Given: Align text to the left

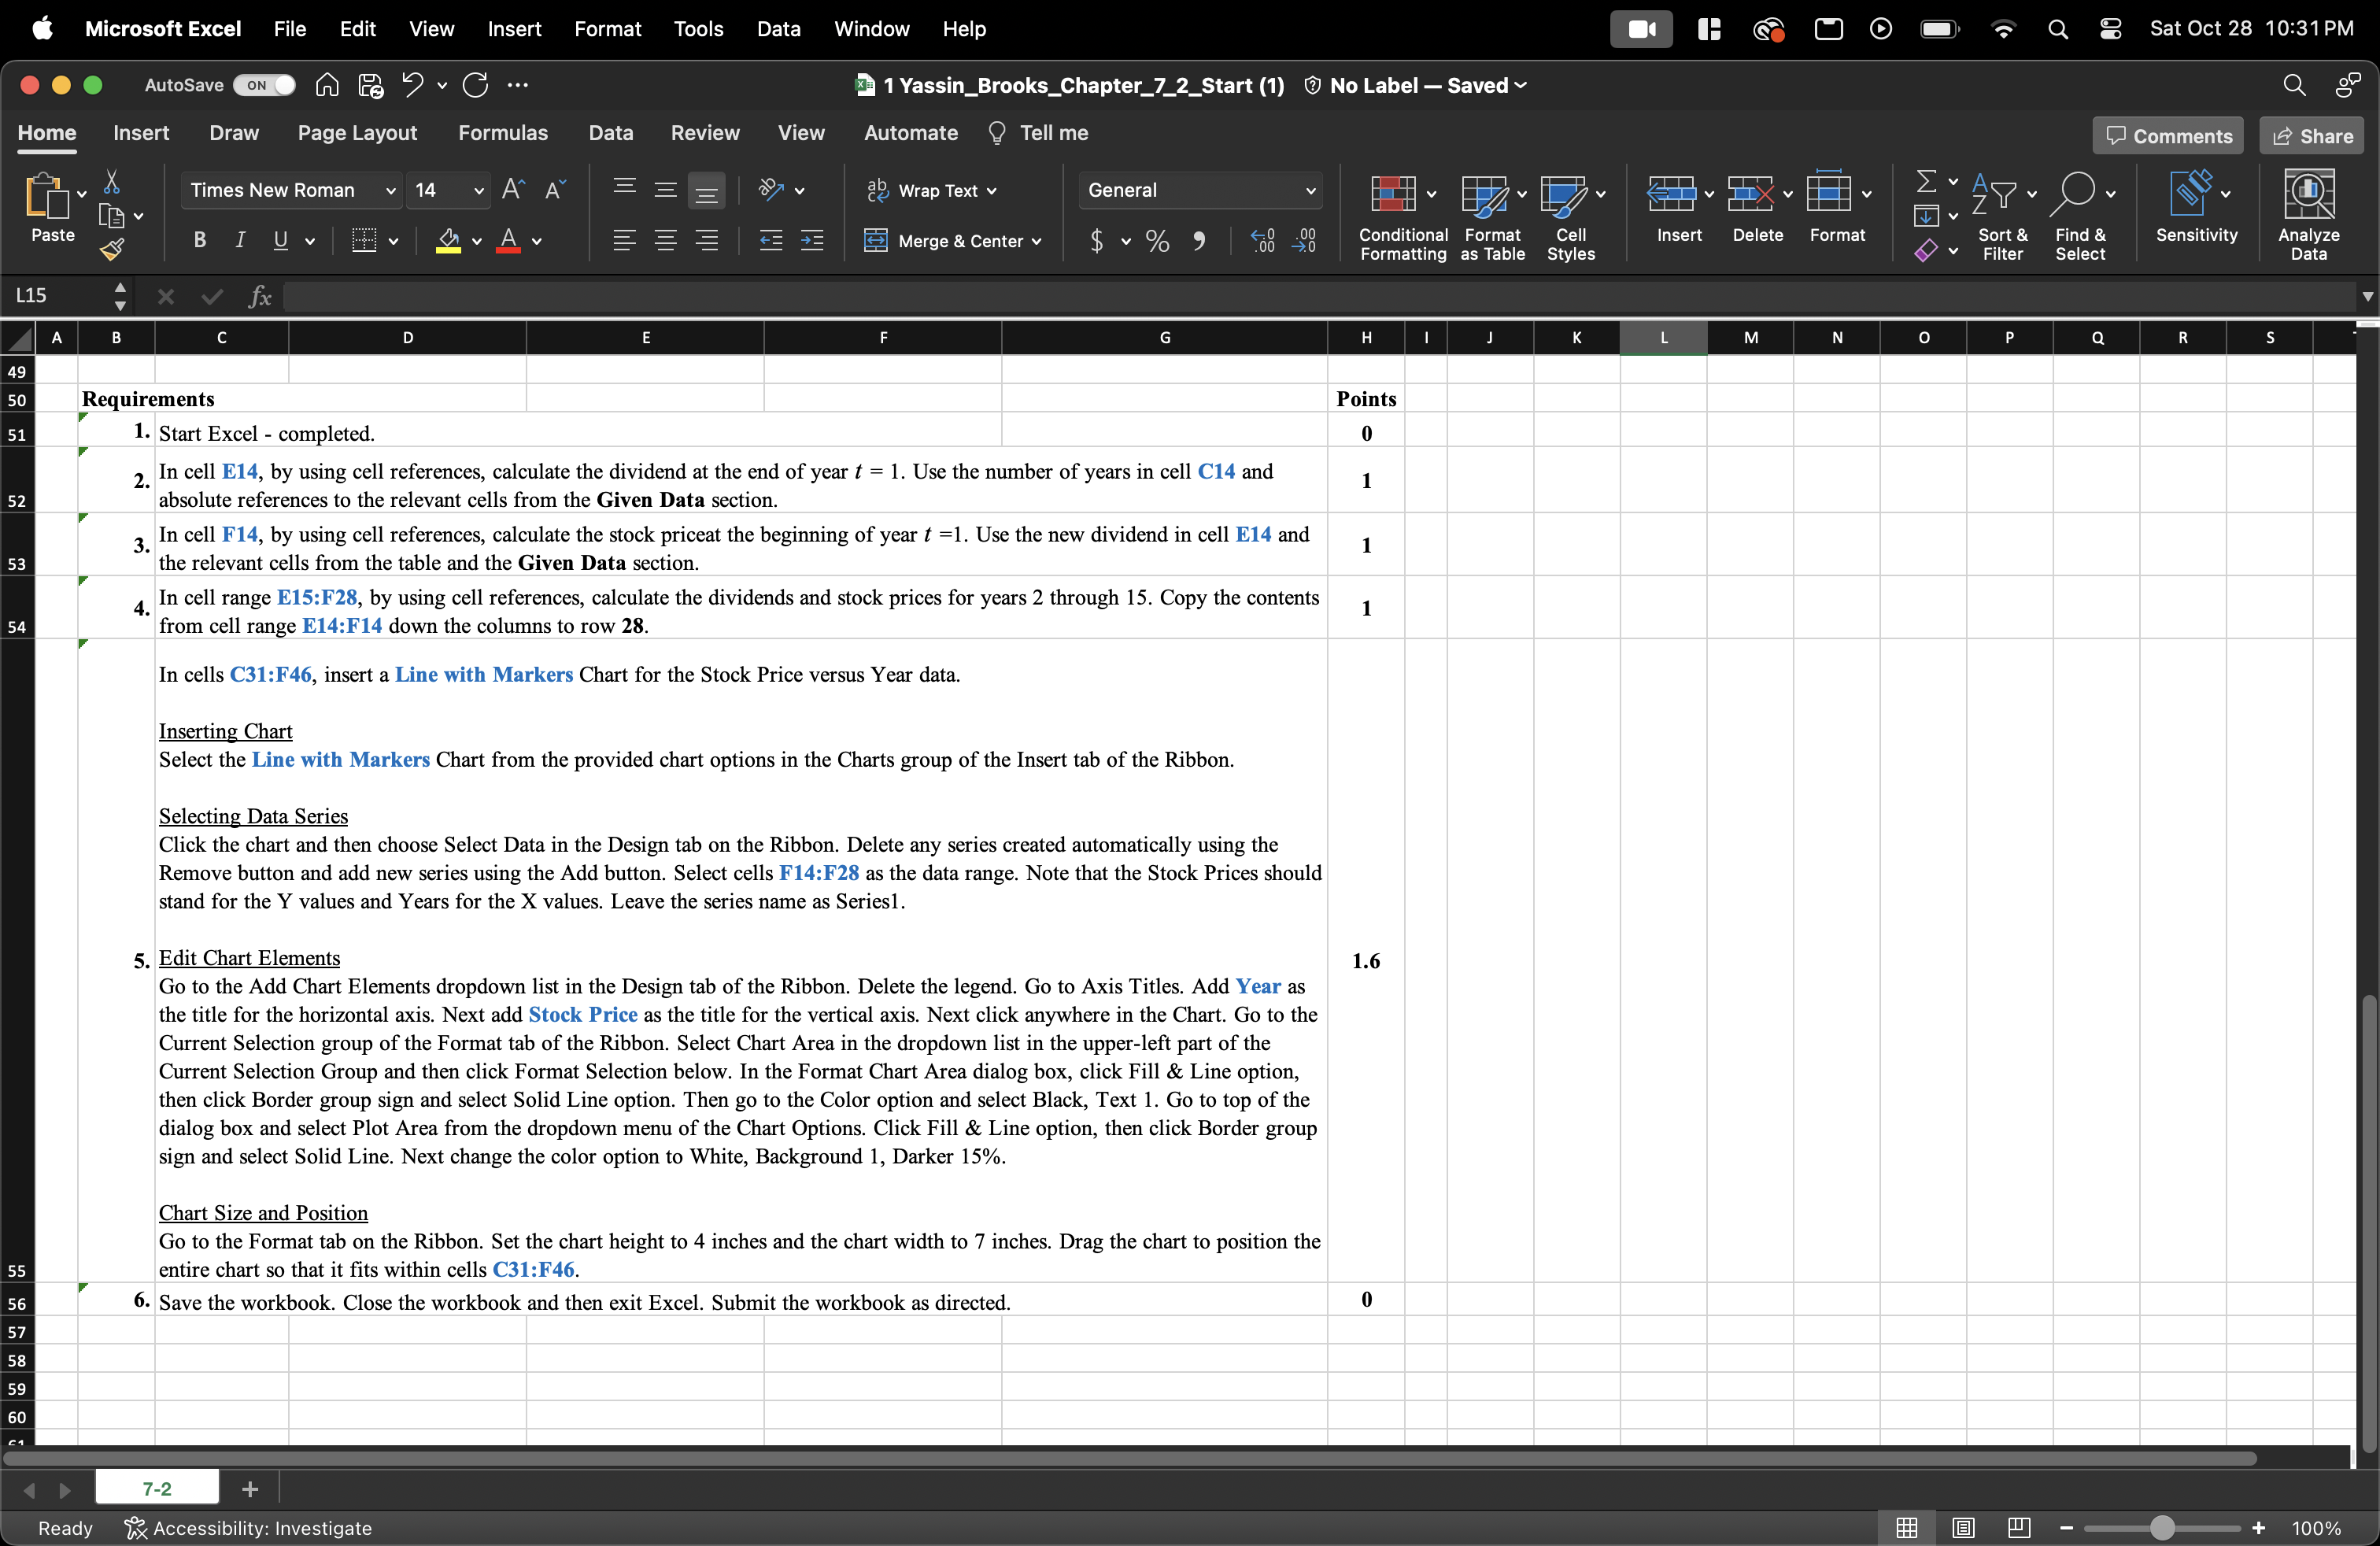Looking at the screenshot, I should point(624,241).
